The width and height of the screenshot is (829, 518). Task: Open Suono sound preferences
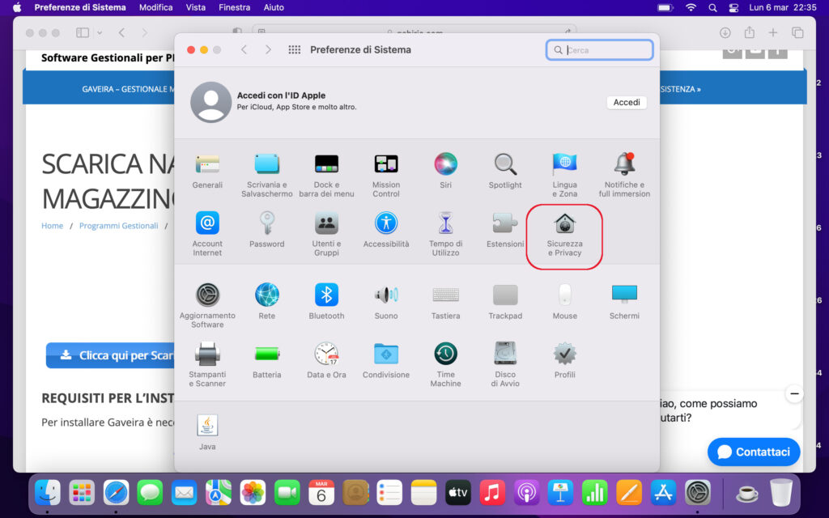click(386, 301)
